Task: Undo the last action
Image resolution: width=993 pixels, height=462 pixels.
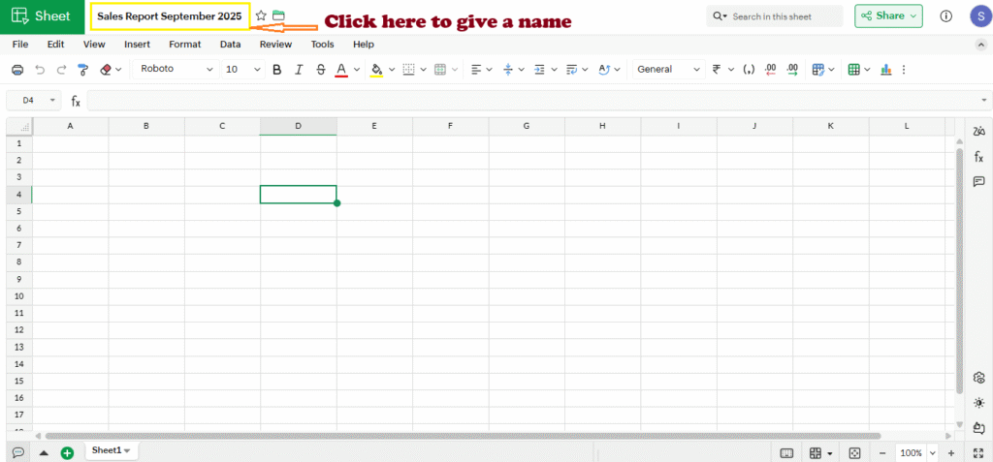Action: pyautogui.click(x=40, y=70)
